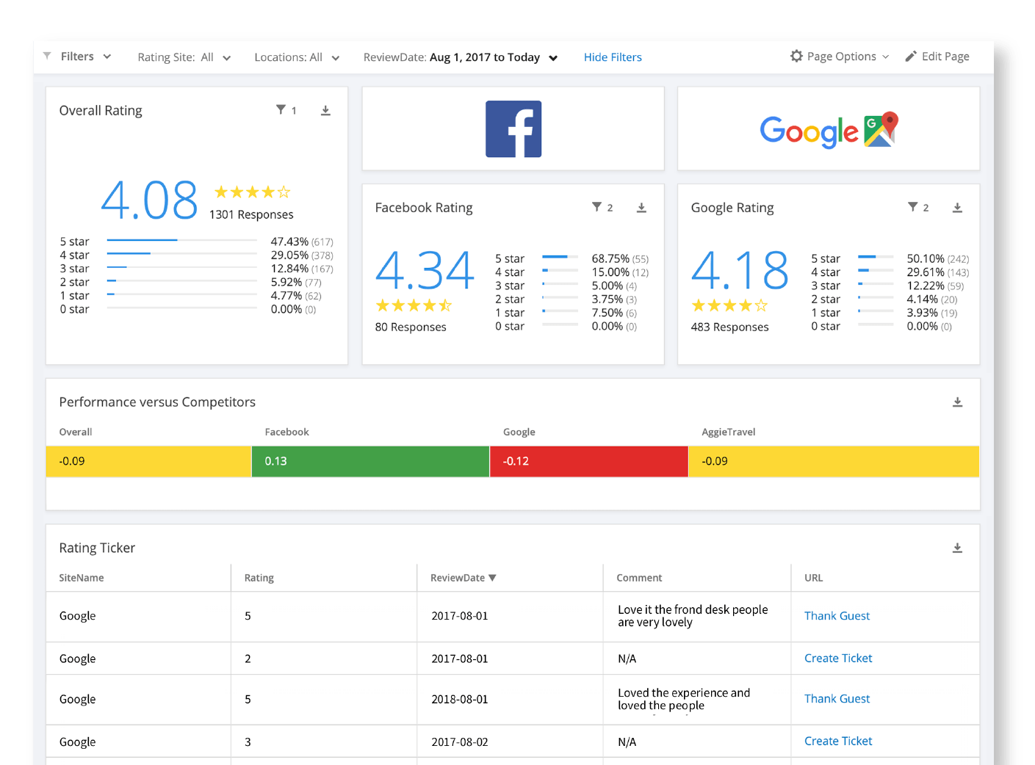Image resolution: width=1035 pixels, height=765 pixels.
Task: Click the 68.75% (55) Facebook value
Action: [620, 258]
